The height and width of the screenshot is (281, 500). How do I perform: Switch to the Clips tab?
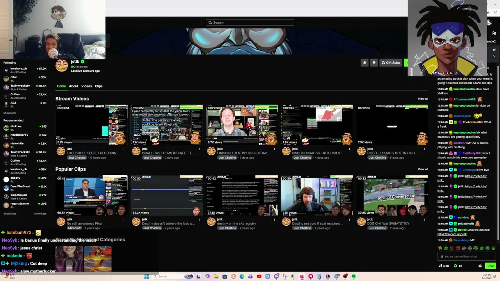pyautogui.click(x=98, y=86)
